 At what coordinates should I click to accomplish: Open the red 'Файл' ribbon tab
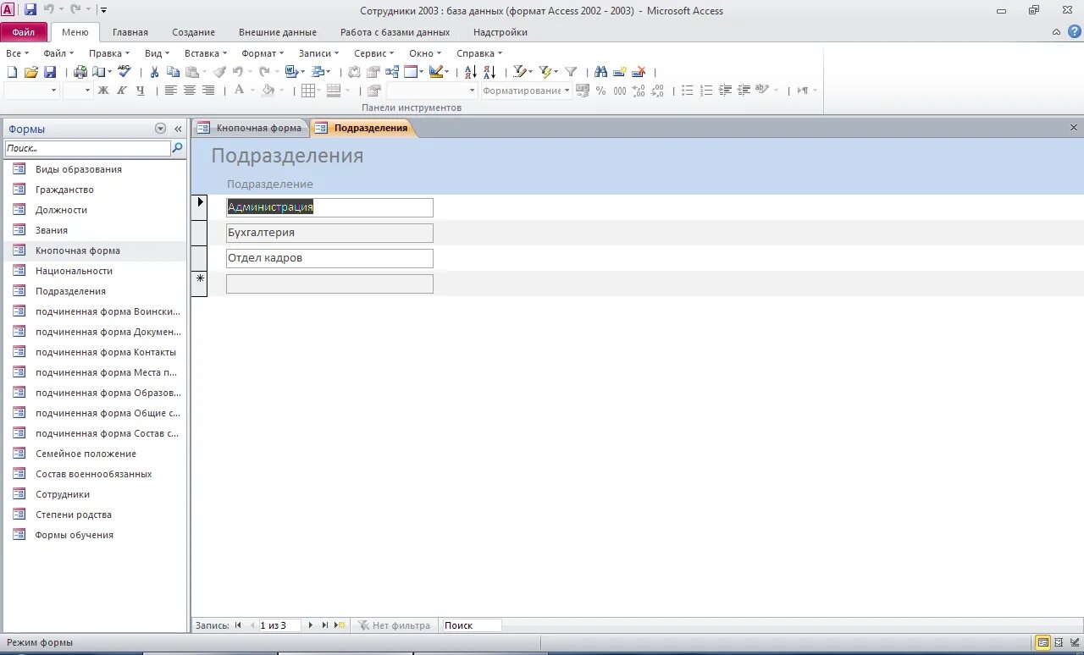tap(24, 32)
